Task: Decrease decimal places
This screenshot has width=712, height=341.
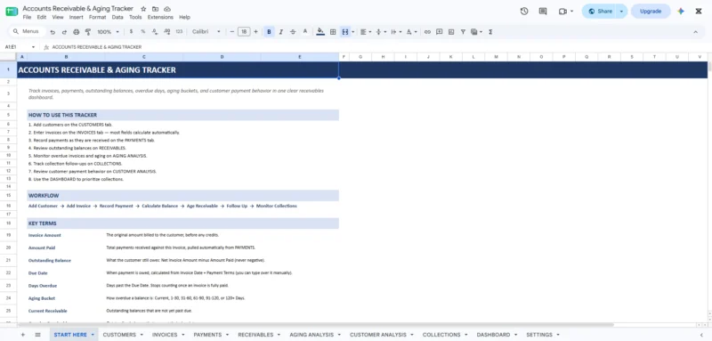Action: click(x=155, y=32)
